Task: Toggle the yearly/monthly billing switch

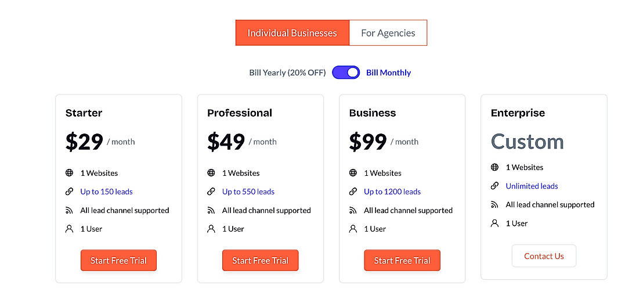Action: [x=346, y=73]
